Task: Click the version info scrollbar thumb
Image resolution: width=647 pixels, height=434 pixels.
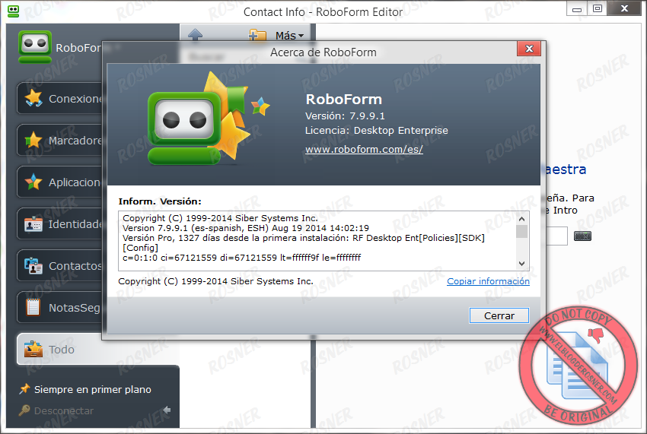Action: [521, 232]
